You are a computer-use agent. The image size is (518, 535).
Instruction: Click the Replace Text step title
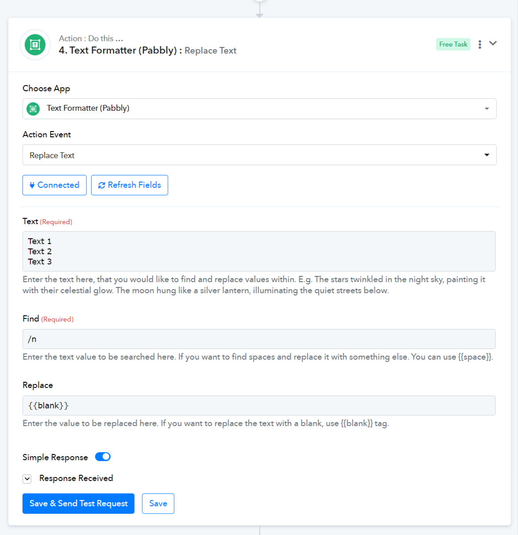pos(210,50)
